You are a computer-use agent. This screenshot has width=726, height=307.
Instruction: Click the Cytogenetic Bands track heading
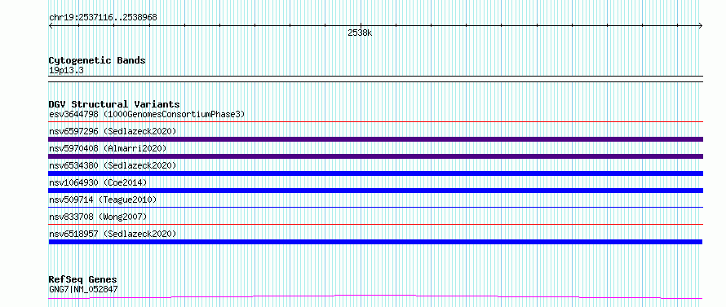point(97,60)
